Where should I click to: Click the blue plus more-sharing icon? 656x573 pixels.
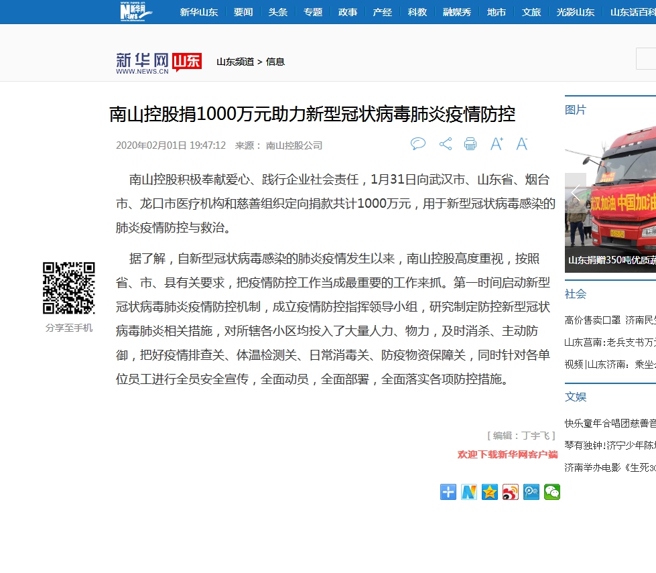448,492
